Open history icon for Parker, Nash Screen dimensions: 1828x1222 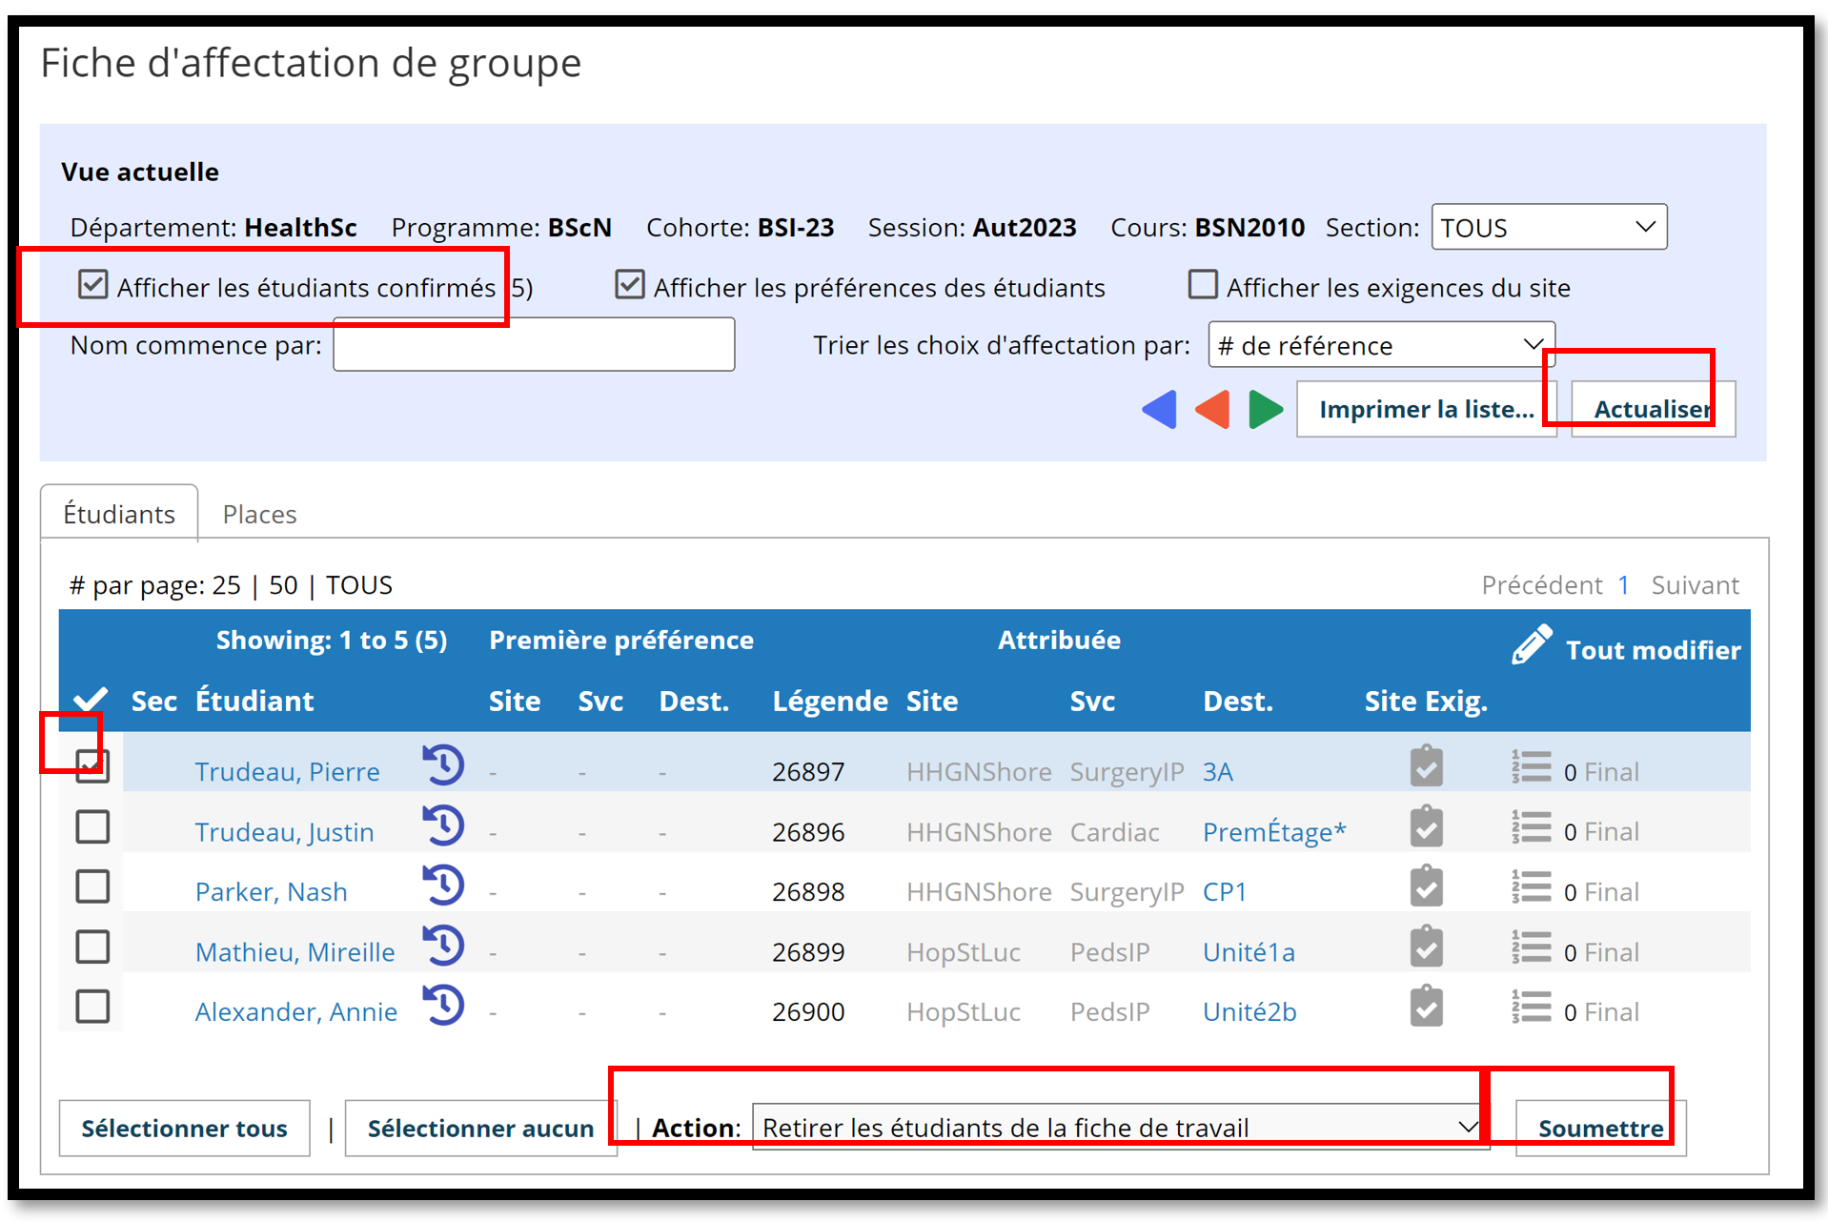tap(443, 886)
